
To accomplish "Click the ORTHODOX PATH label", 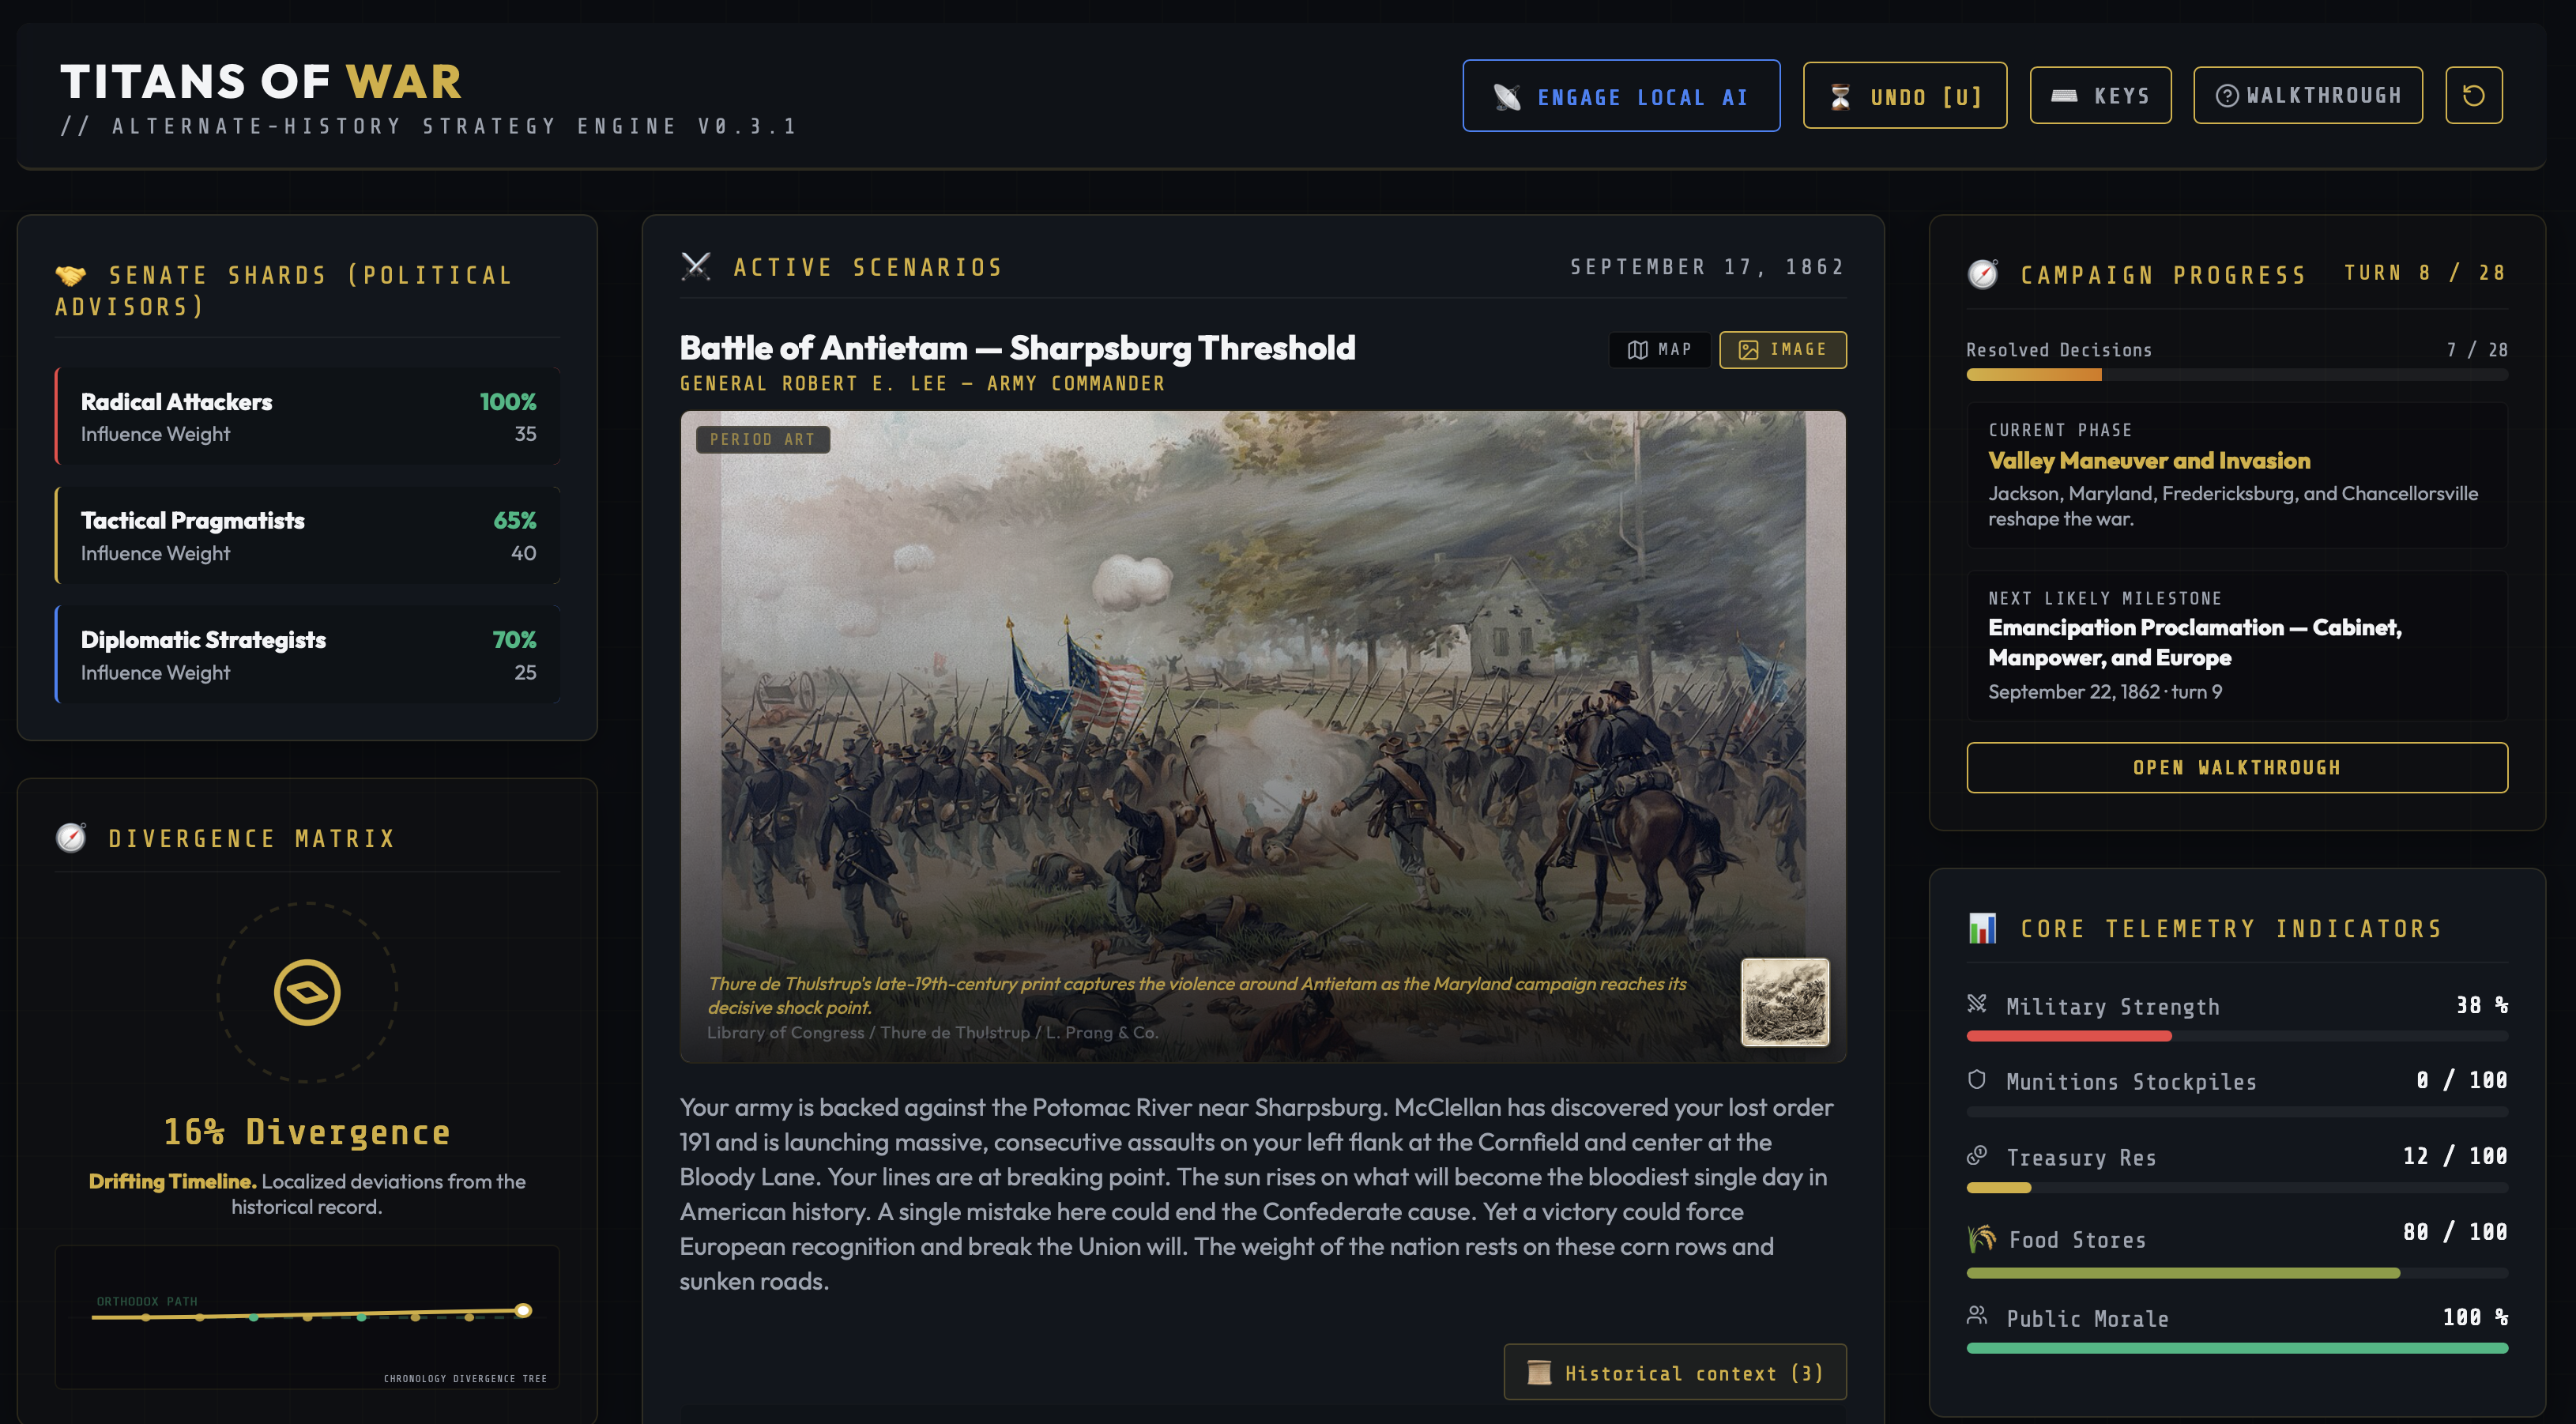I will [x=147, y=1301].
